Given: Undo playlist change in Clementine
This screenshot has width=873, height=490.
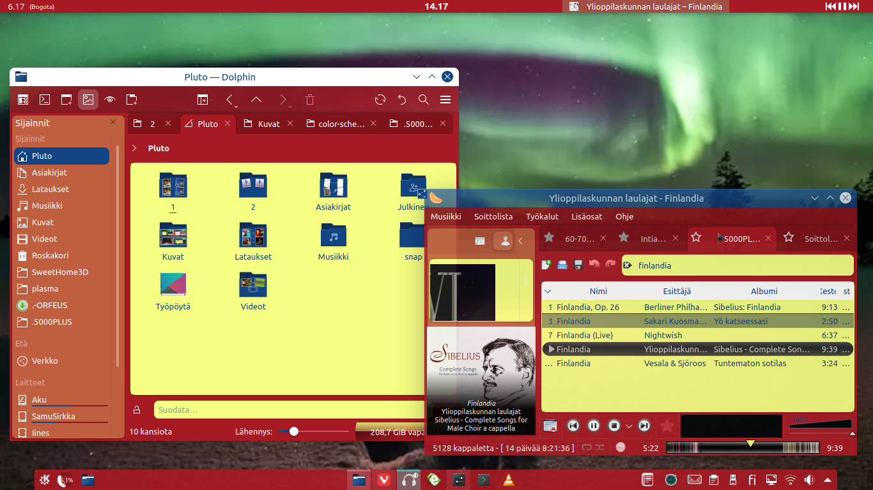Looking at the screenshot, I should (594, 265).
